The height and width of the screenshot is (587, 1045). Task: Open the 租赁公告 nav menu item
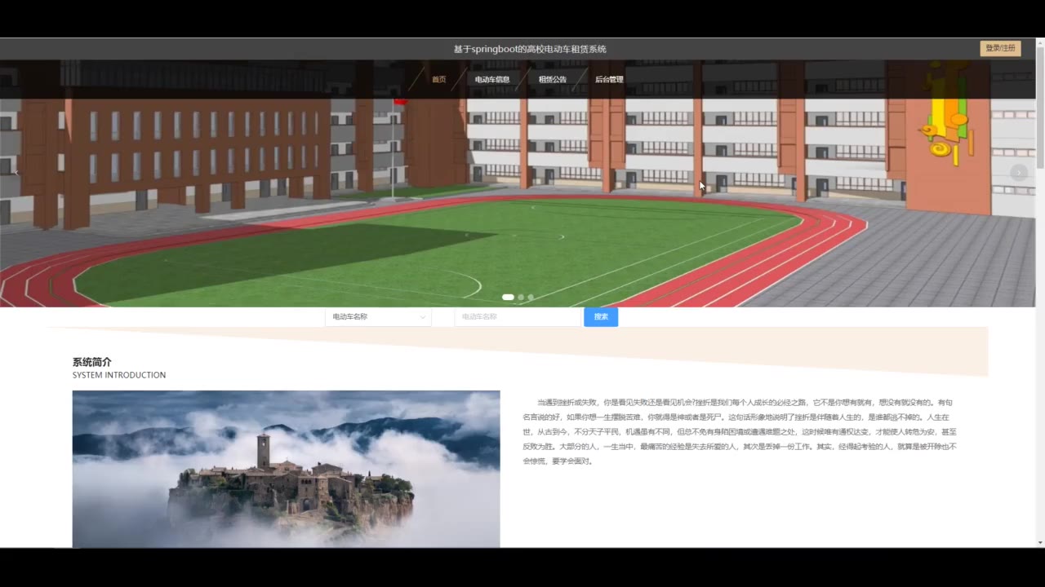tap(553, 79)
